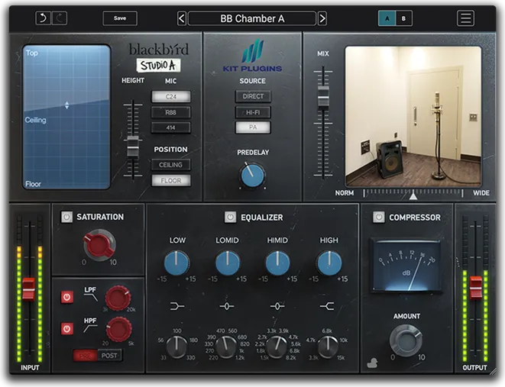Click the LOW gain knob
The image size is (505, 387).
[176, 263]
